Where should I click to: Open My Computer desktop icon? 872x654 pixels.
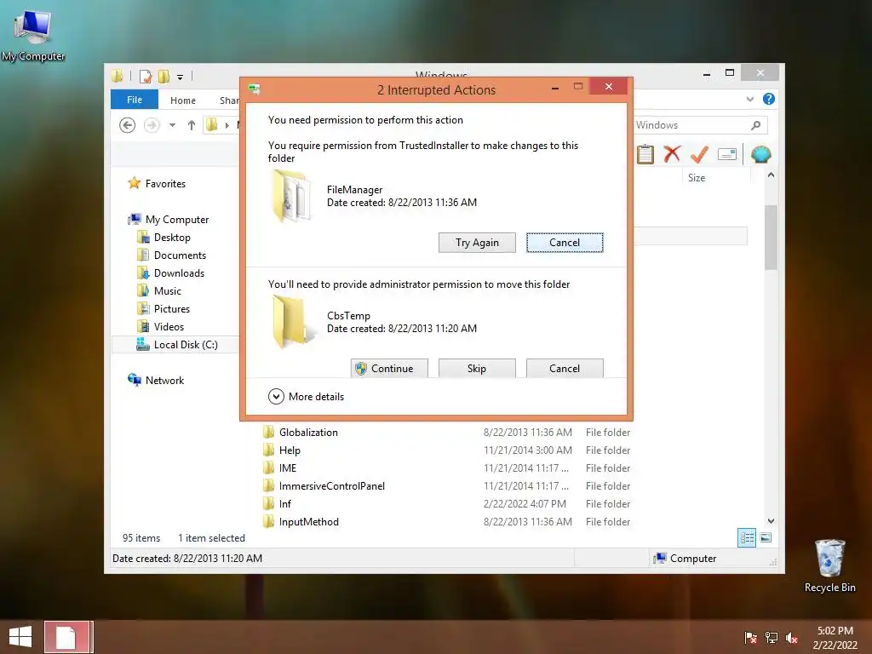[x=33, y=34]
